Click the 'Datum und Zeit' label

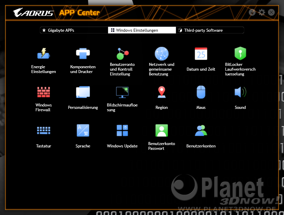(x=201, y=69)
